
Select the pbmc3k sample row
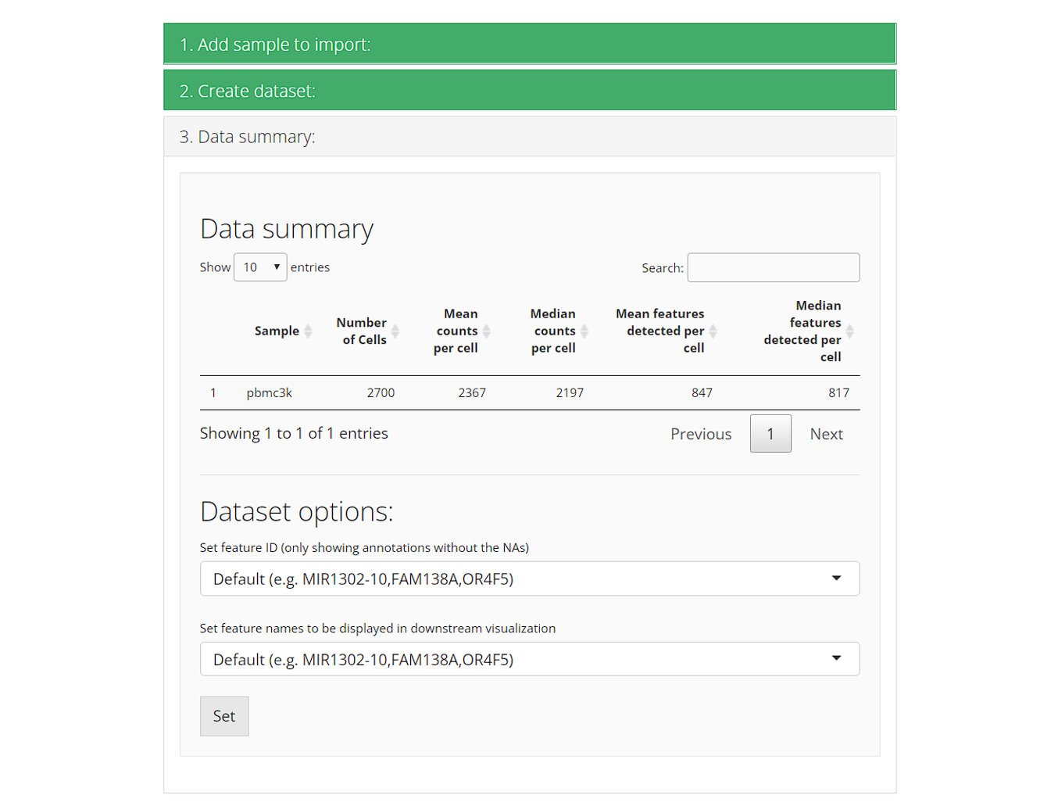point(270,393)
